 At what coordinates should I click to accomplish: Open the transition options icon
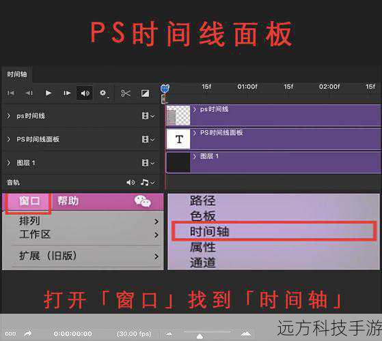(145, 93)
